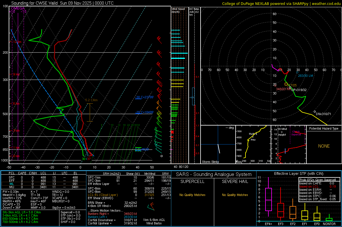Click No Quality Matches under SUPERCELL
The image size is (342, 227).
[x=192, y=195]
